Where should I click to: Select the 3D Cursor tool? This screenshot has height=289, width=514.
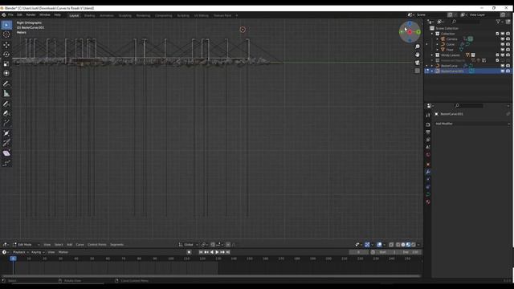click(6, 35)
